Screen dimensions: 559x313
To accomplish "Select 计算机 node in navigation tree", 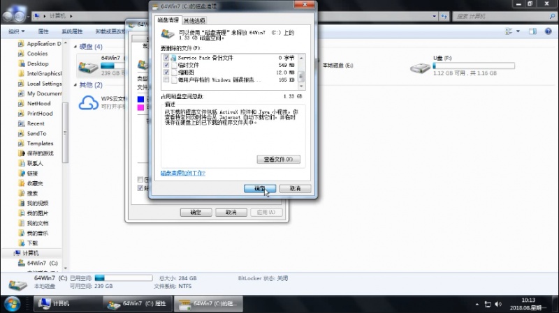I will coord(26,253).
